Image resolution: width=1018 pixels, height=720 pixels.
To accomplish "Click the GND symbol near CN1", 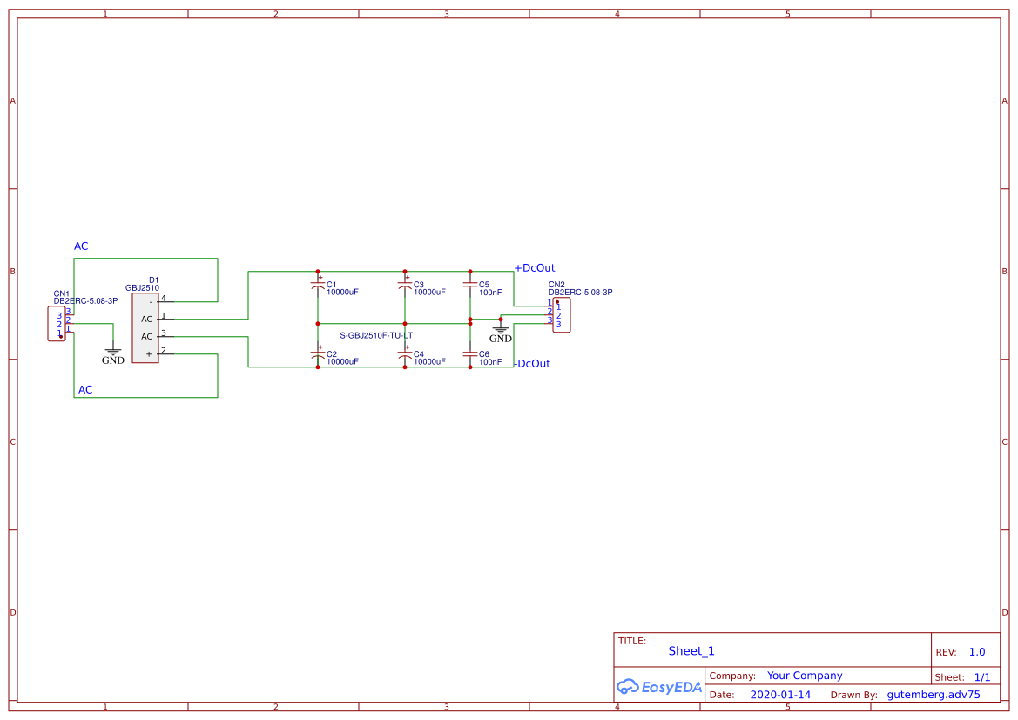I will tap(113, 356).
